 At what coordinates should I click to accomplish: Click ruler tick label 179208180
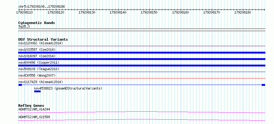click(x=243, y=12)
